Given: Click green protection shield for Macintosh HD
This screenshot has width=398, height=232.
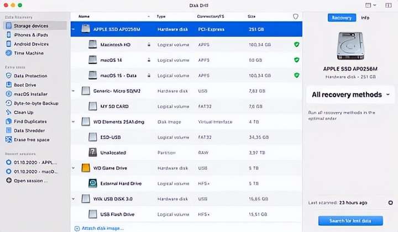Looking at the screenshot, I should (296, 44).
